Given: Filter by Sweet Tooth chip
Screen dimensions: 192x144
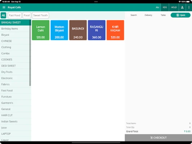Looking at the screenshot, I should tap(40, 15).
